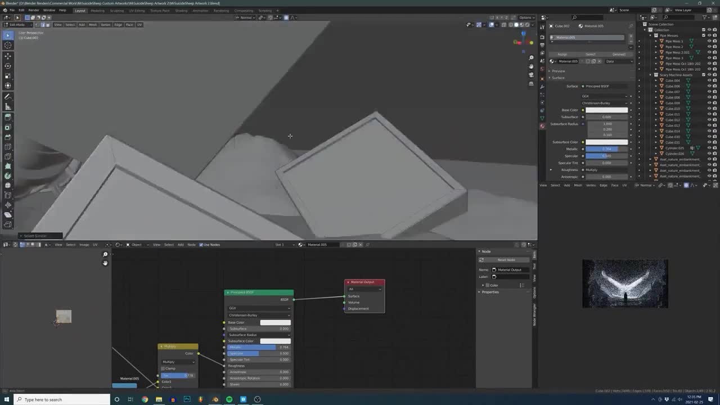The height and width of the screenshot is (405, 720).
Task: Pick the Transform tool
Action: point(8,85)
